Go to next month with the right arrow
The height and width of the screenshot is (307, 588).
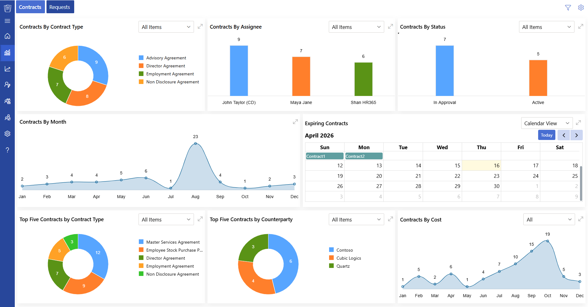click(577, 135)
